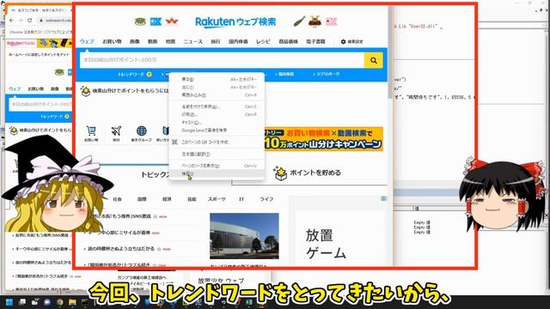Click the address bar in background Chrome
550x309 pixels.
click(55, 21)
